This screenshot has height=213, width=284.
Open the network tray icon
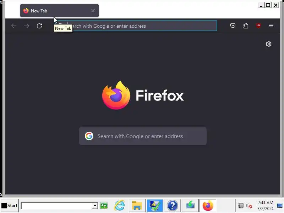pos(241,206)
